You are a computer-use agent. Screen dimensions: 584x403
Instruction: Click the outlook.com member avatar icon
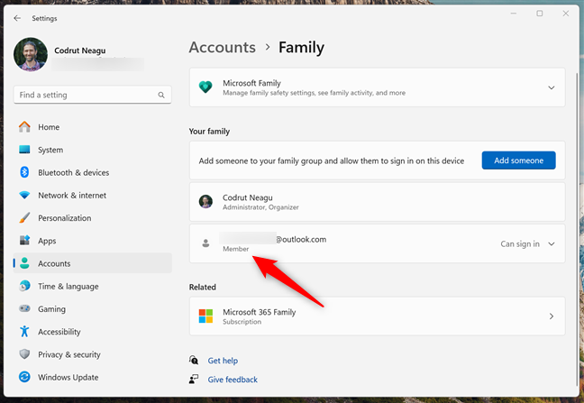click(205, 243)
